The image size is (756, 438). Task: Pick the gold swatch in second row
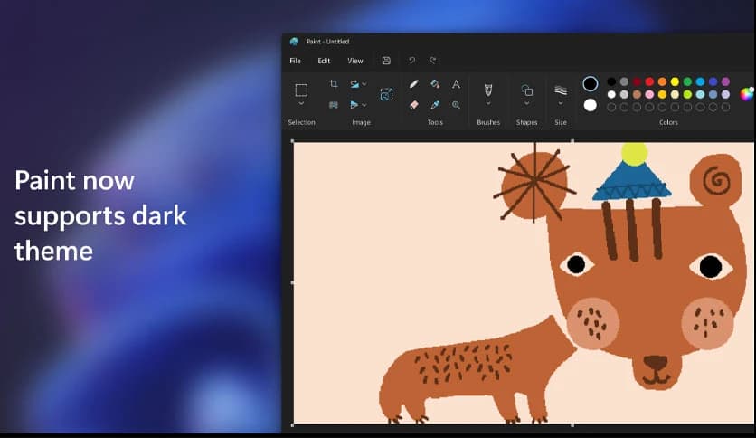(663, 94)
